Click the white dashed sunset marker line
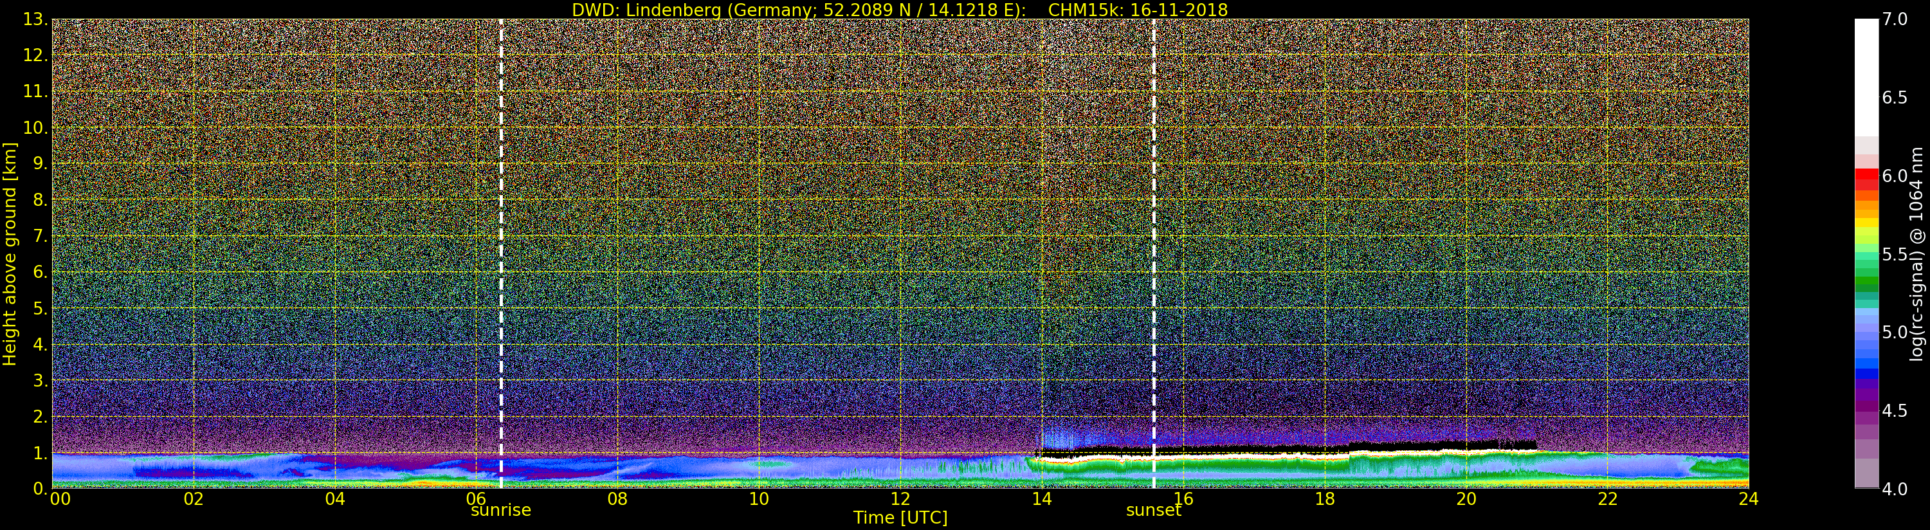Image resolution: width=1930 pixels, height=530 pixels. (1154, 253)
